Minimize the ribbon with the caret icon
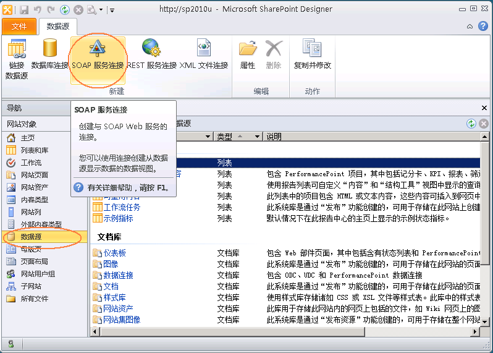 tap(470, 27)
